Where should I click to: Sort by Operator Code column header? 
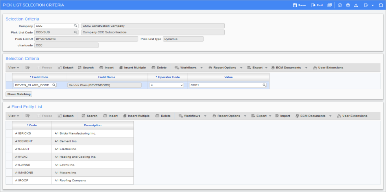click(168, 77)
